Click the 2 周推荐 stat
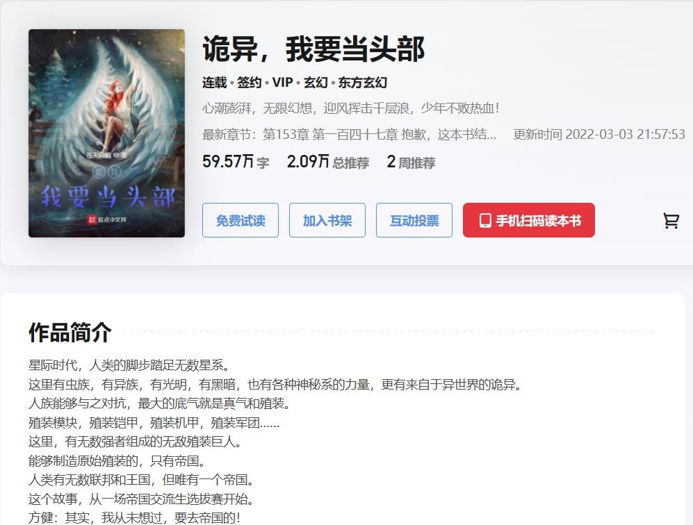Screen dimensions: 693x525 click(x=411, y=162)
